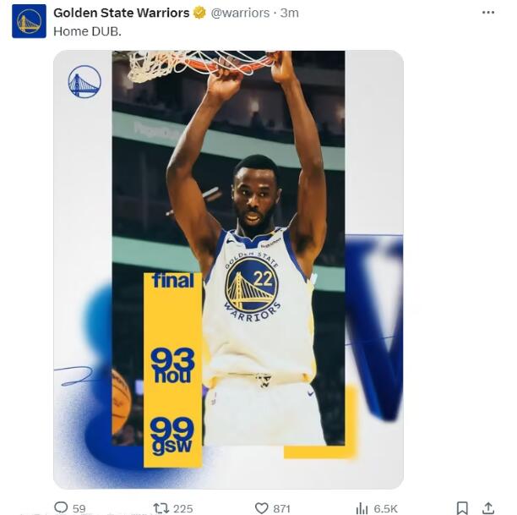Click the yellow final score banner
This screenshot has height=515, width=517.
(x=172, y=369)
